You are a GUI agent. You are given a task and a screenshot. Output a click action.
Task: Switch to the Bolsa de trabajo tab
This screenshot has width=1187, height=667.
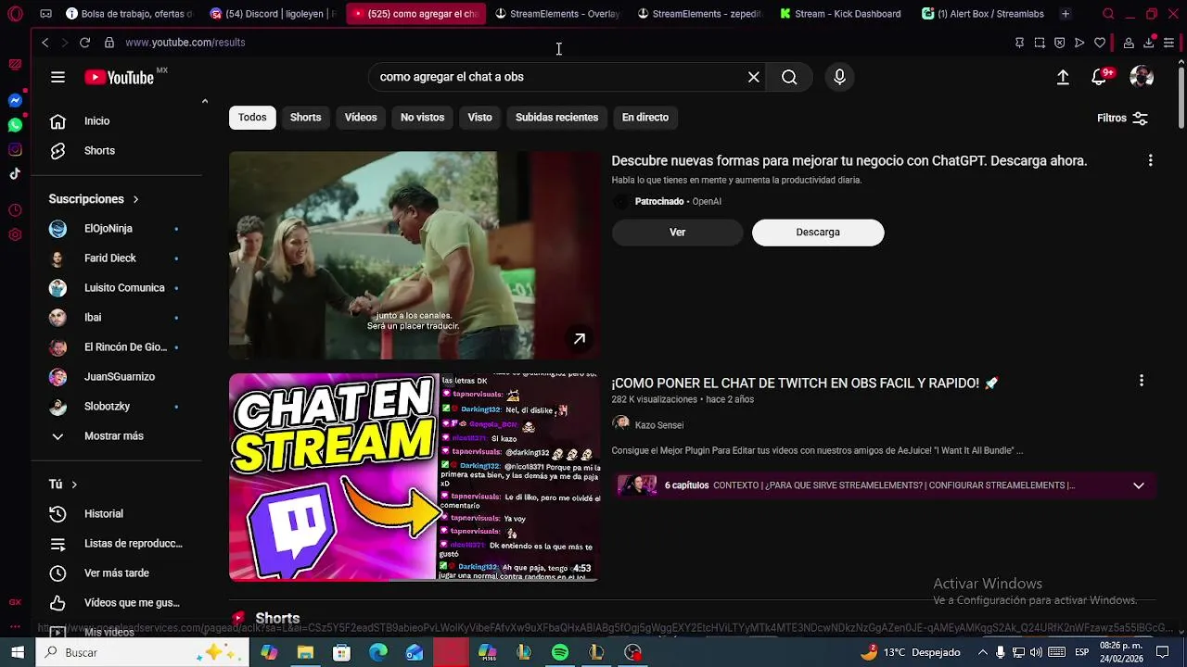pos(130,14)
